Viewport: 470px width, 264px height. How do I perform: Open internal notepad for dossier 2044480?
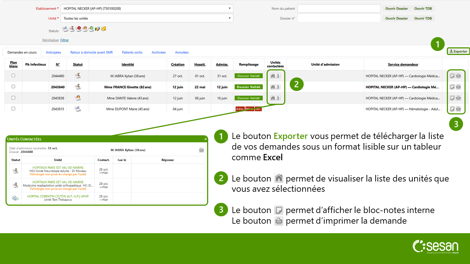pos(453,76)
